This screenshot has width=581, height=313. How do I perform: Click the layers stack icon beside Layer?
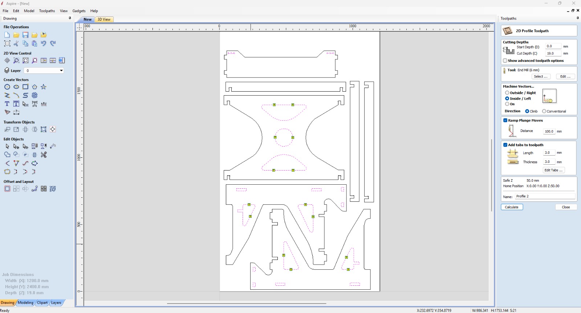coord(7,71)
